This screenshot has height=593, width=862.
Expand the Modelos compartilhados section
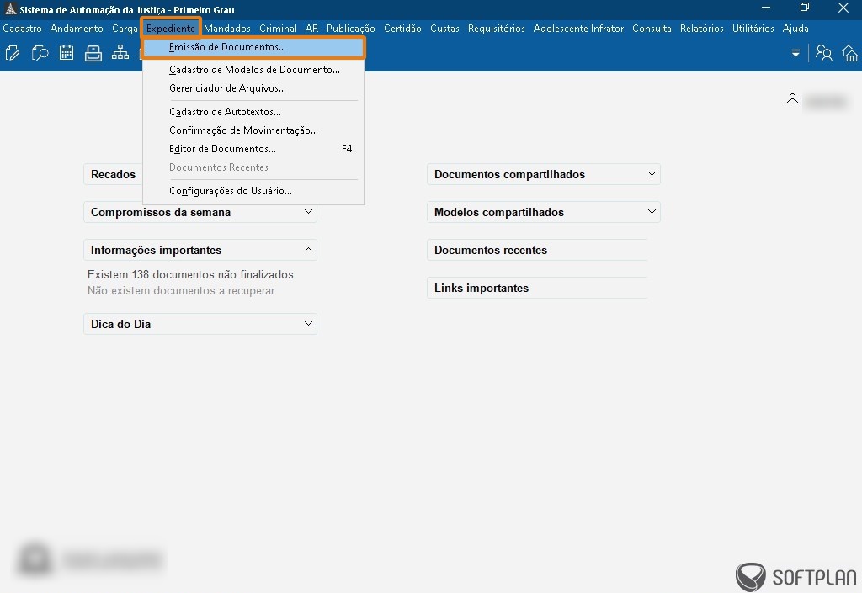[652, 212]
